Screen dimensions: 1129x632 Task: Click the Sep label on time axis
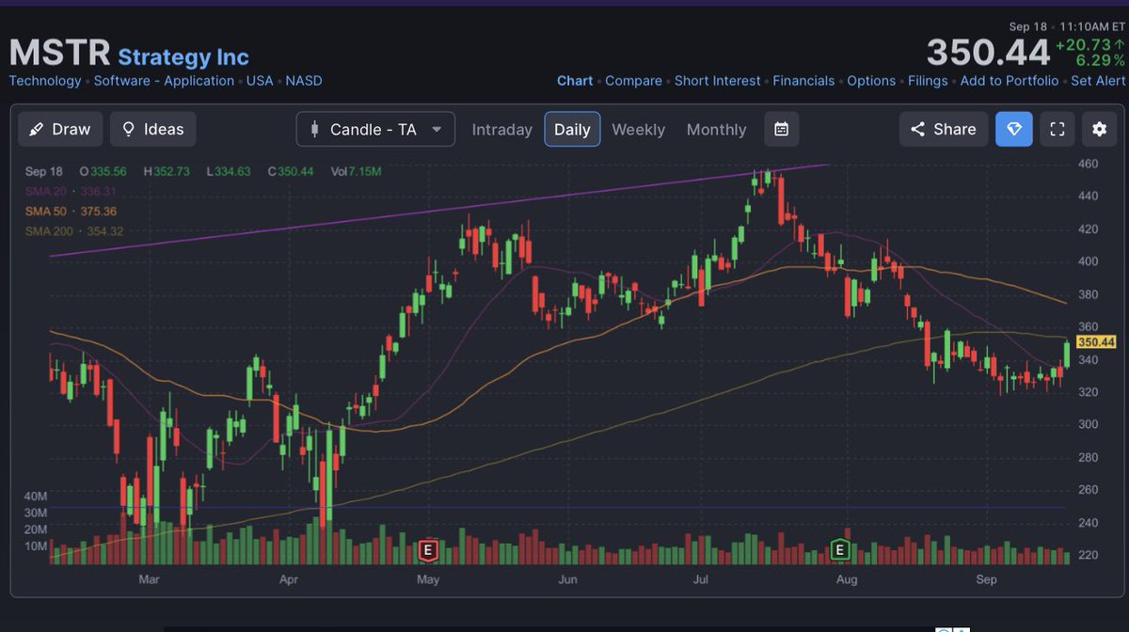(986, 579)
